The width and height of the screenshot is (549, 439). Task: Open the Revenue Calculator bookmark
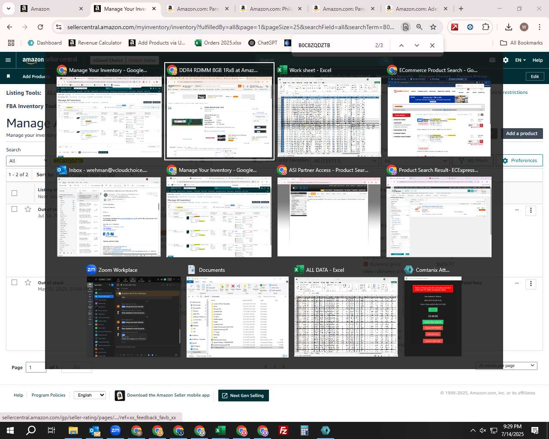coord(95,43)
